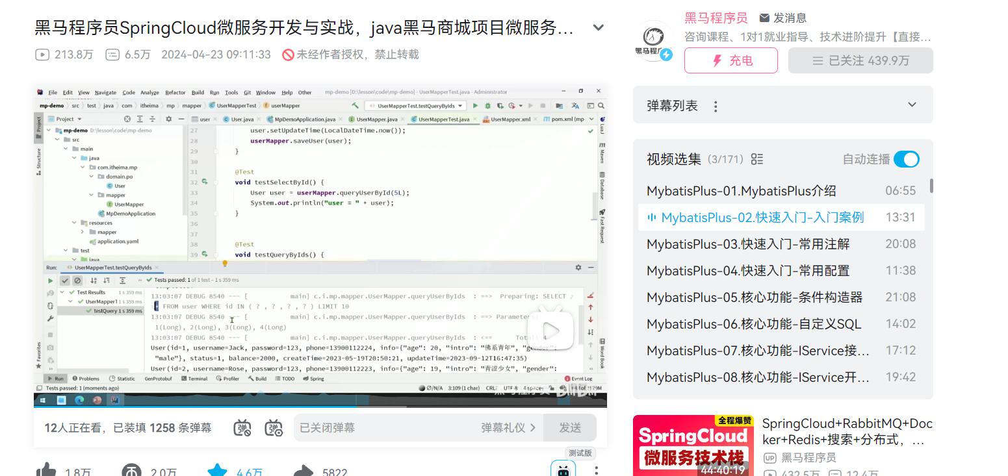The width and height of the screenshot is (1008, 476).
Task: Click the green Run icon in toolbar
Action: 475,105
